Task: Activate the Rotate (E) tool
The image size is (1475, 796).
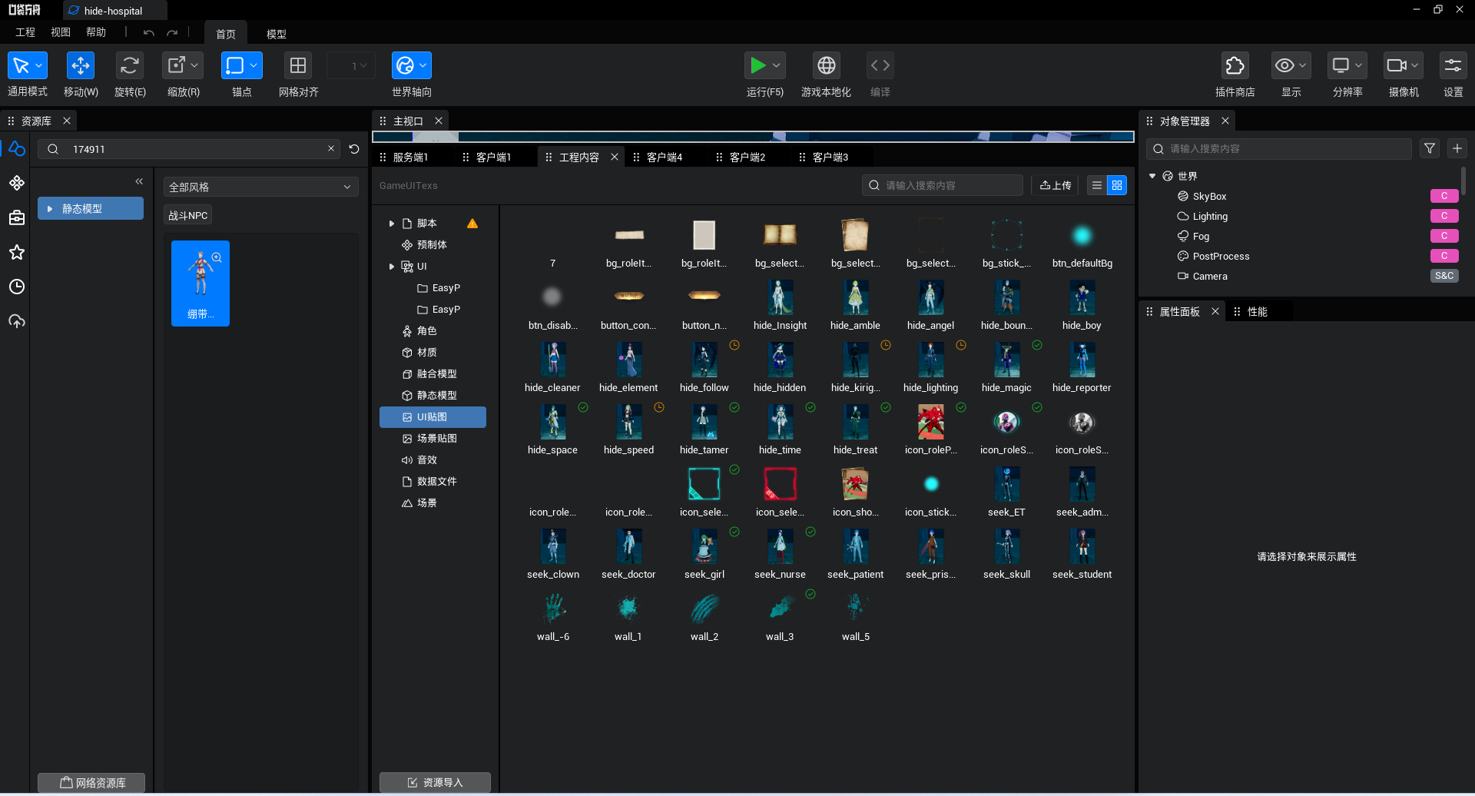Action: coord(129,65)
